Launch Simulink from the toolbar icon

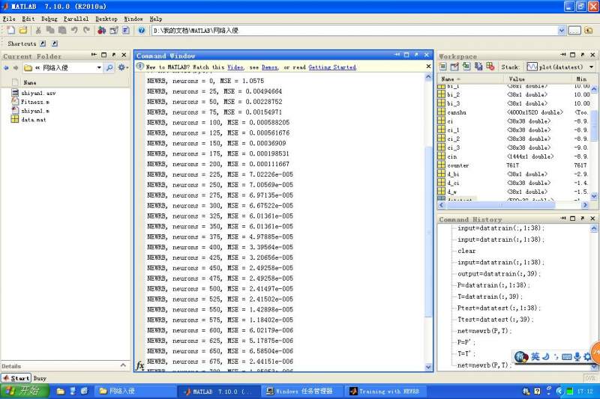(101, 31)
